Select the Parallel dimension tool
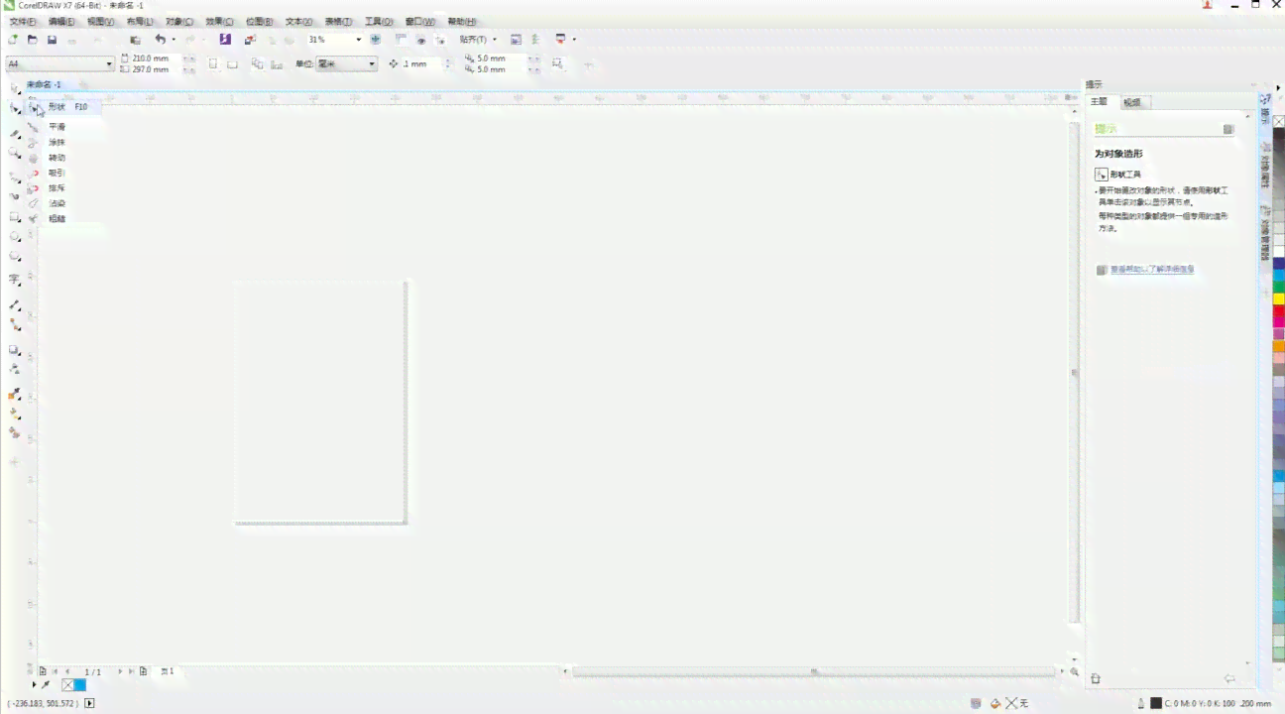Screen dimensions: 1285x714 15,304
